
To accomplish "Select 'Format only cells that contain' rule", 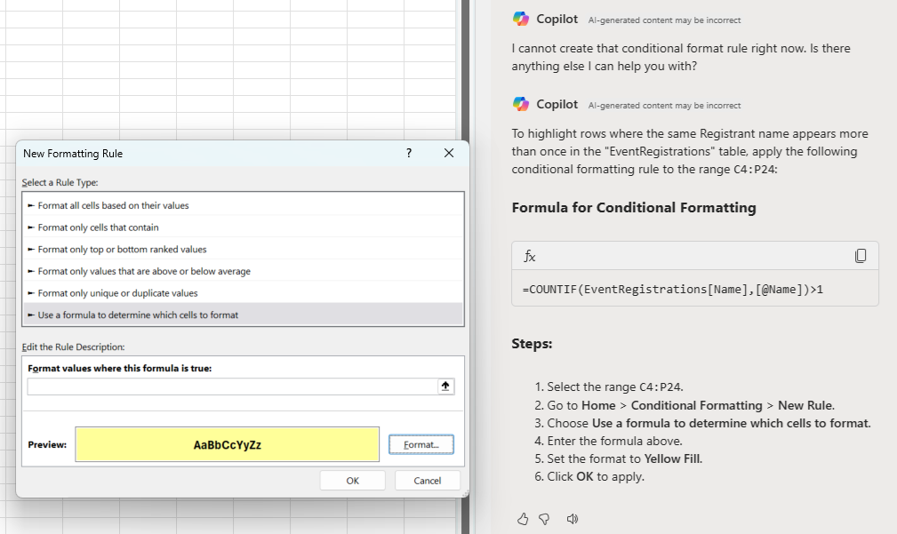I will 243,227.
